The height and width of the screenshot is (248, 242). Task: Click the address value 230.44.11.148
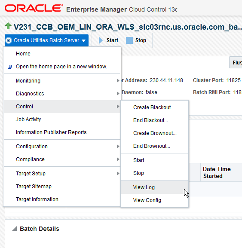click(x=166, y=80)
